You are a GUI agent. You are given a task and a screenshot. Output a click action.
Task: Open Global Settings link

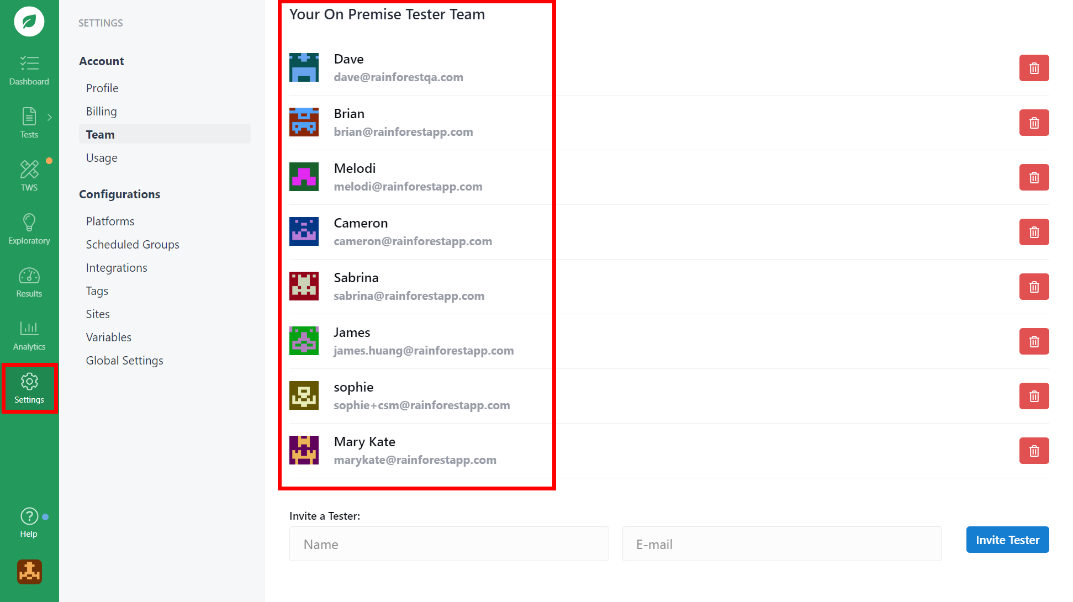125,361
